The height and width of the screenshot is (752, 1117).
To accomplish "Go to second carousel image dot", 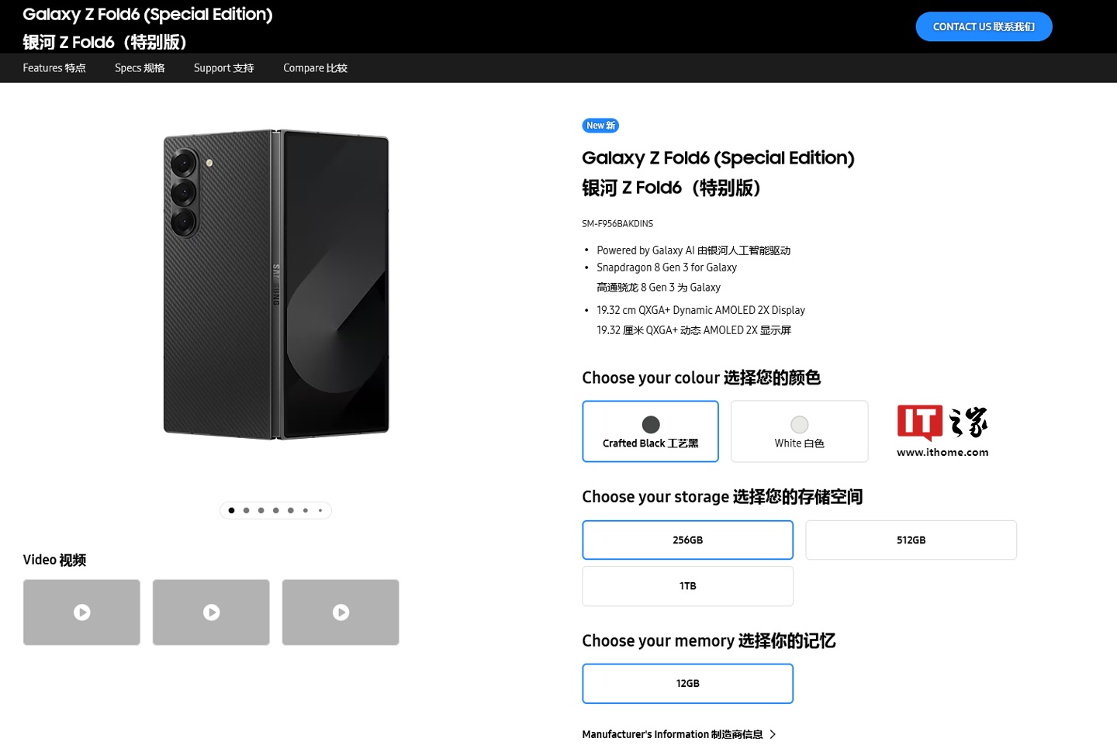I will [246, 510].
